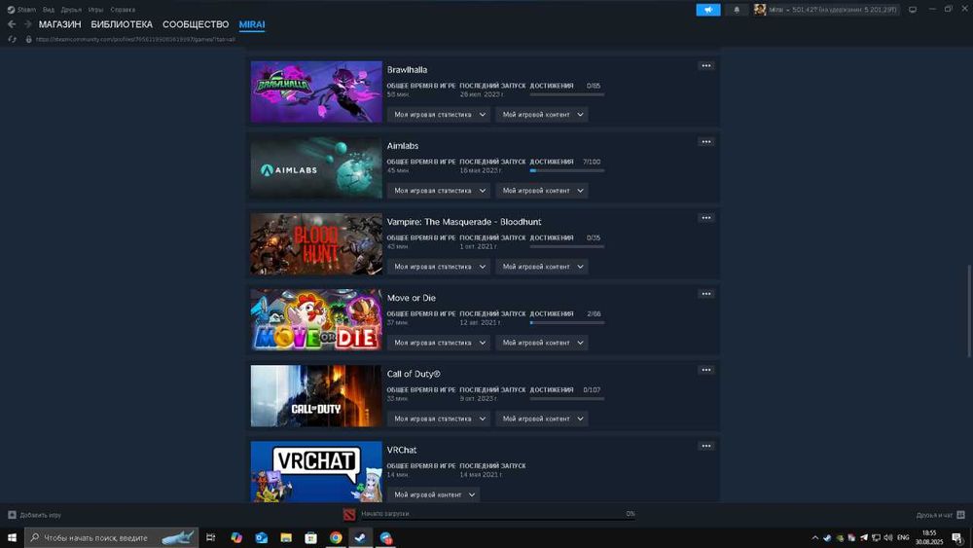Switch to the СООБЩЕСТВО tab
This screenshot has height=548, width=973.
196,24
